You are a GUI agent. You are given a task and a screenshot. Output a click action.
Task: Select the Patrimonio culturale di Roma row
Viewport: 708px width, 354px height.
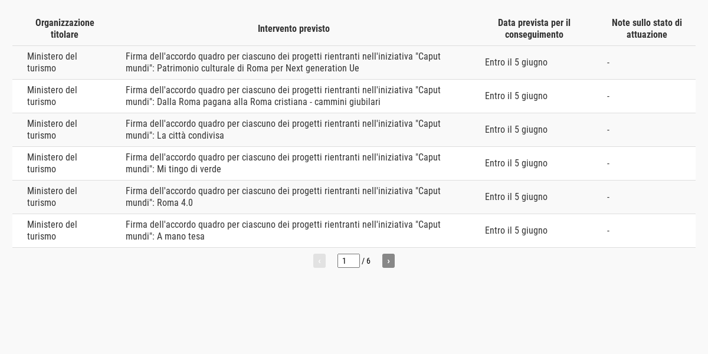pyautogui.click(x=354, y=63)
